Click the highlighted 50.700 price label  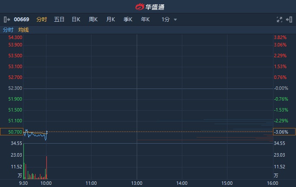click(x=12, y=132)
